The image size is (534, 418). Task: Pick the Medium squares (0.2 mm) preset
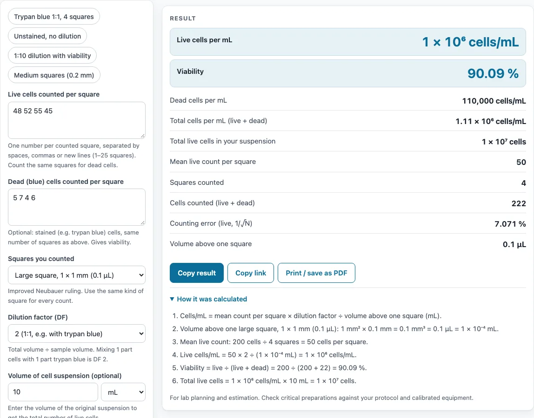coord(54,75)
